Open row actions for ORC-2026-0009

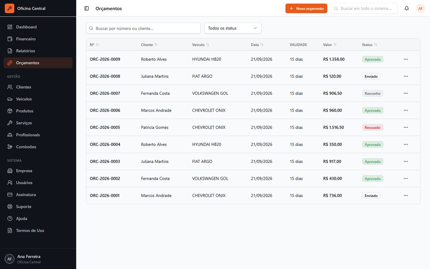[406, 59]
